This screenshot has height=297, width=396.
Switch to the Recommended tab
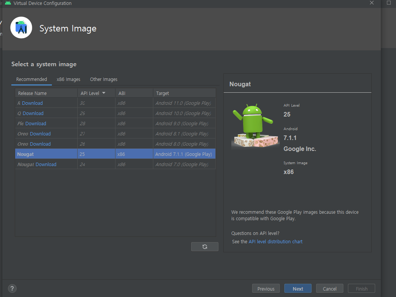tap(31, 79)
